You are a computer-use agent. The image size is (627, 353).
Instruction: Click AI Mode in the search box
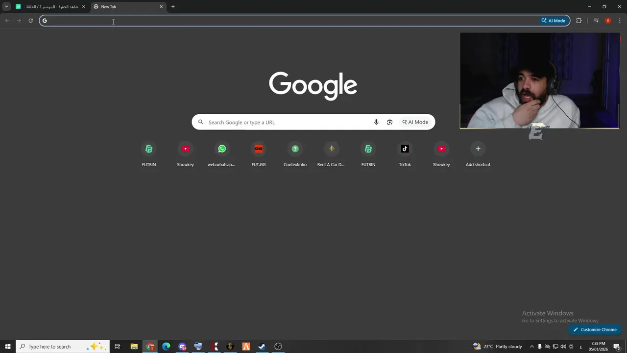(415, 122)
